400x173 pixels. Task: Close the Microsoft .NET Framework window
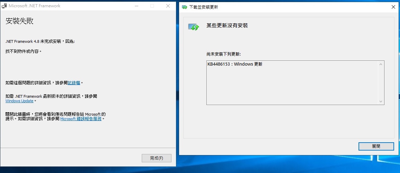[x=168, y=6]
